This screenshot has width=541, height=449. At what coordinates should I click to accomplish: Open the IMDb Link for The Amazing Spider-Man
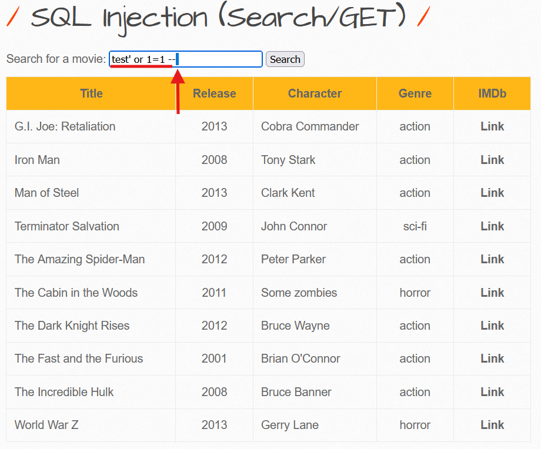[492, 259]
